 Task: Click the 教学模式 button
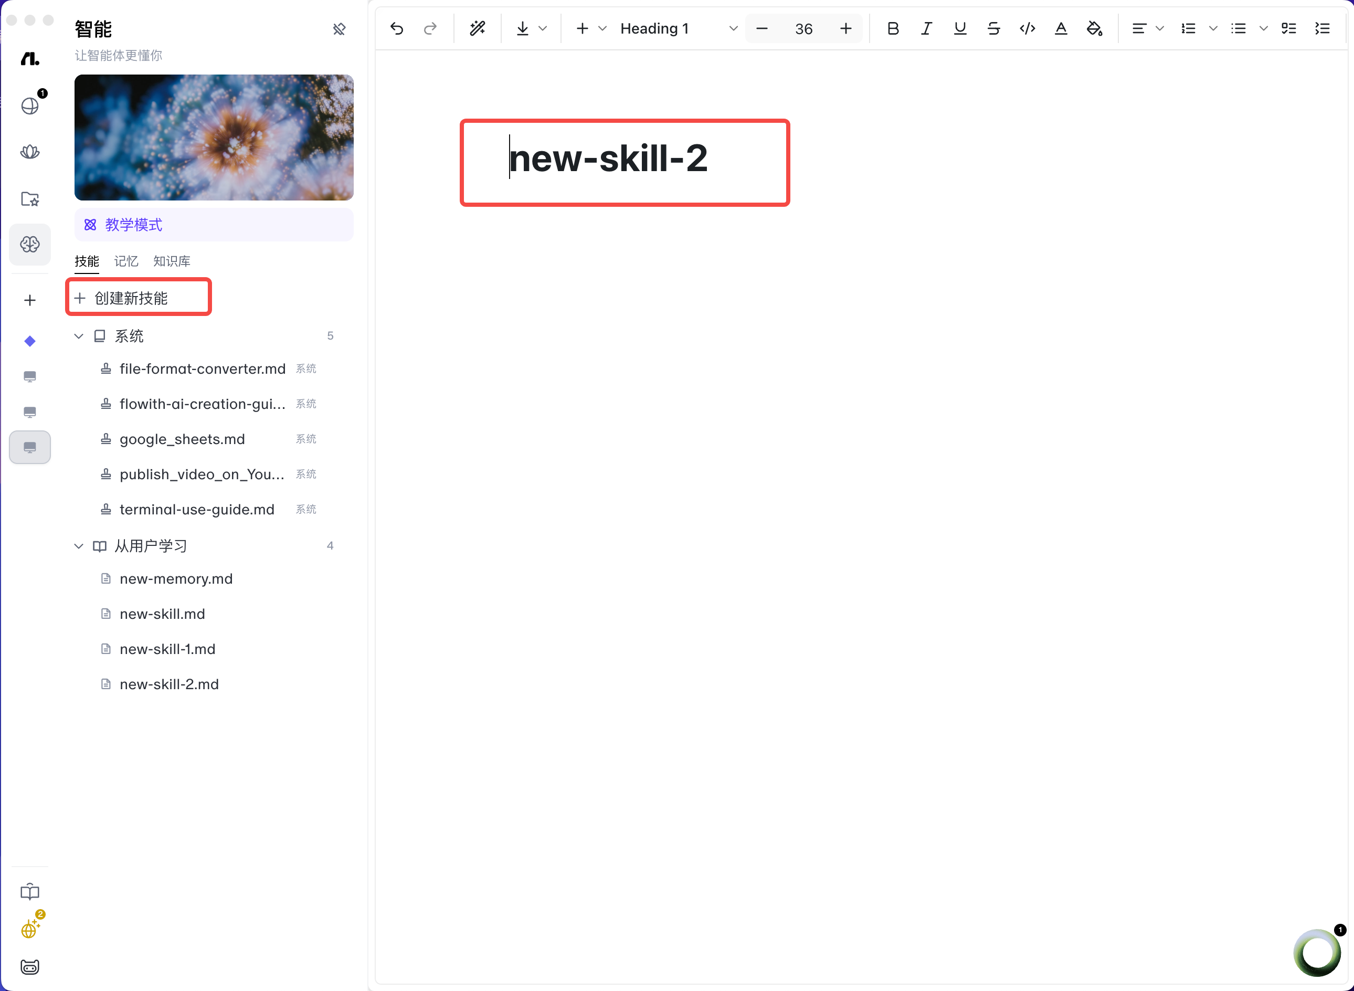pyautogui.click(x=214, y=225)
